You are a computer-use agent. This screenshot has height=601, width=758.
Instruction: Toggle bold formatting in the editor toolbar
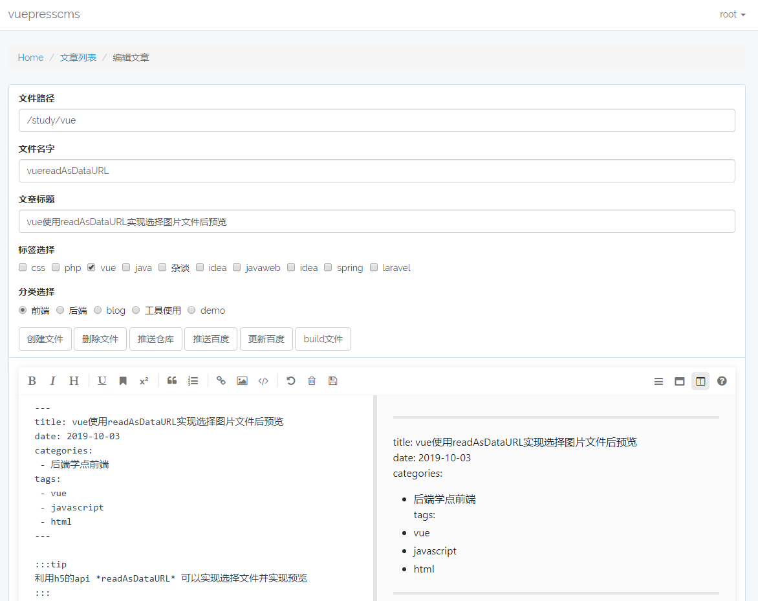pyautogui.click(x=32, y=381)
